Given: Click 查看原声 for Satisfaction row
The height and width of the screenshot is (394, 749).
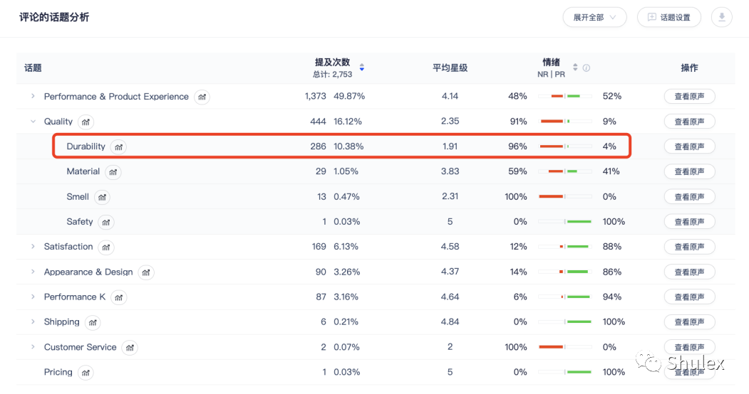Looking at the screenshot, I should [689, 247].
